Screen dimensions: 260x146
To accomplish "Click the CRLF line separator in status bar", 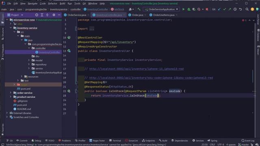I will coord(212,144).
